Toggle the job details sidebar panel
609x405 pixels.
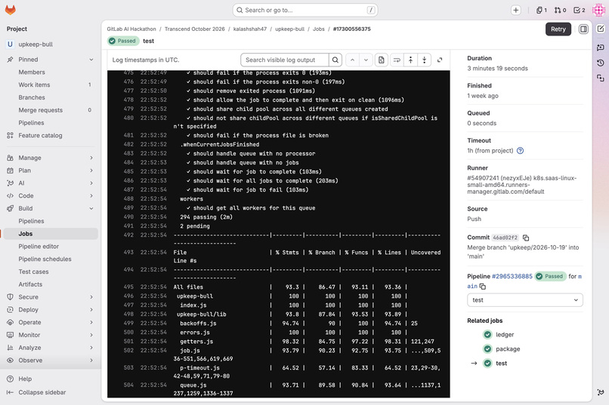pyautogui.click(x=583, y=29)
